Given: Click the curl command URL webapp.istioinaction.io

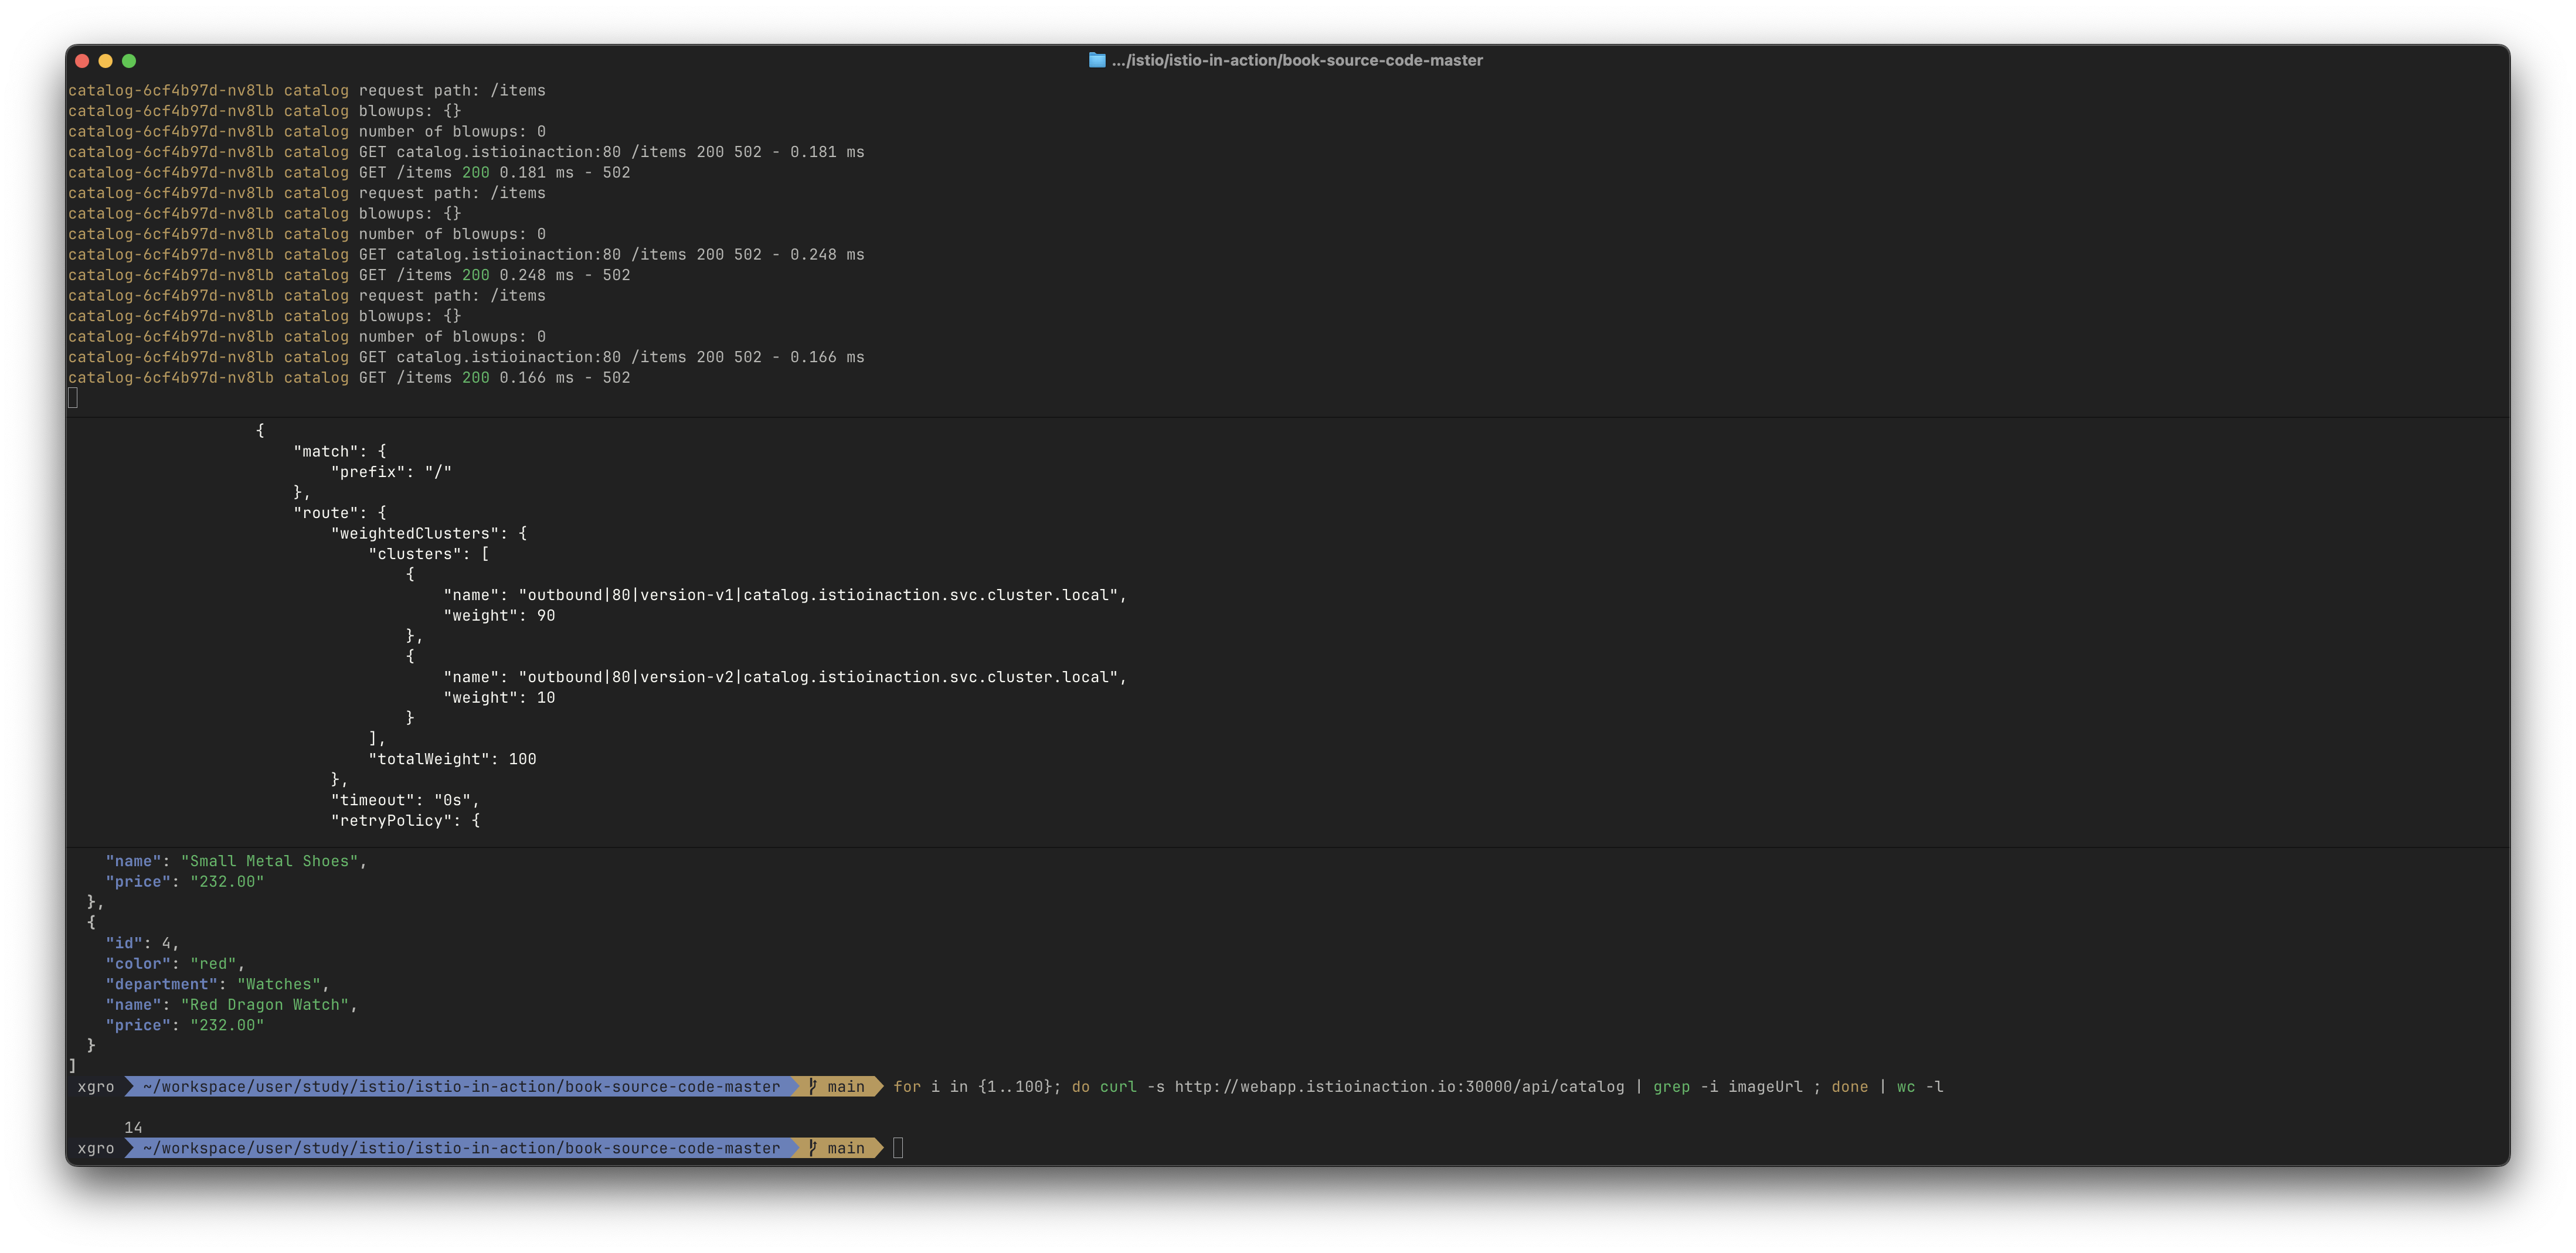Looking at the screenshot, I should click(x=1399, y=1087).
